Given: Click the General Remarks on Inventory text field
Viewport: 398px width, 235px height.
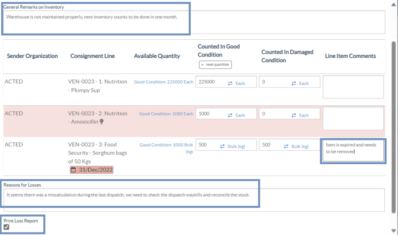Looking at the screenshot, I should tap(194, 22).
